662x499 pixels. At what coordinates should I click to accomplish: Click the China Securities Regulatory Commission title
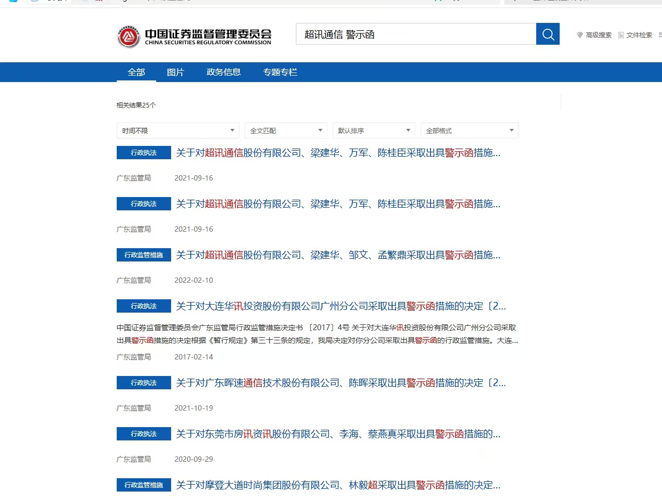(208, 37)
